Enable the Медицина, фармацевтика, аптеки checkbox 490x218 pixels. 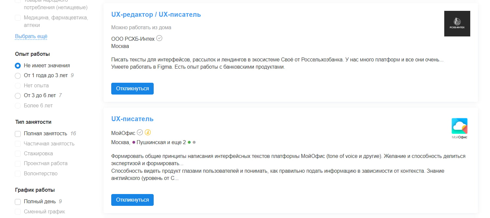(17, 17)
